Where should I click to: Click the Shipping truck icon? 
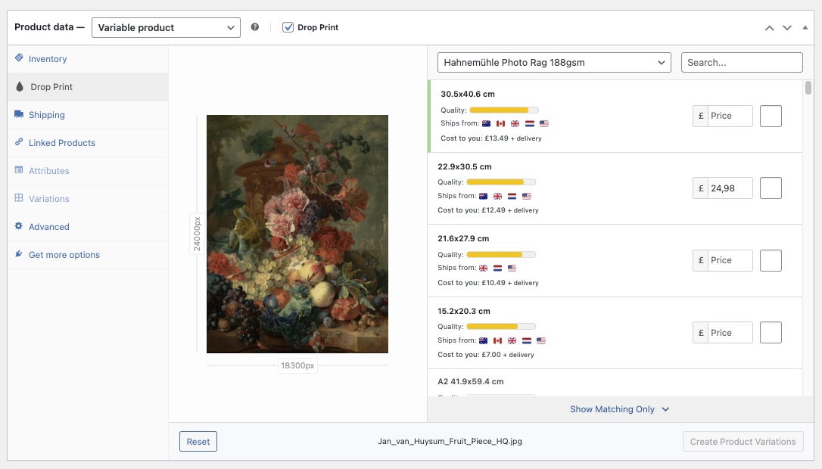[x=19, y=113]
